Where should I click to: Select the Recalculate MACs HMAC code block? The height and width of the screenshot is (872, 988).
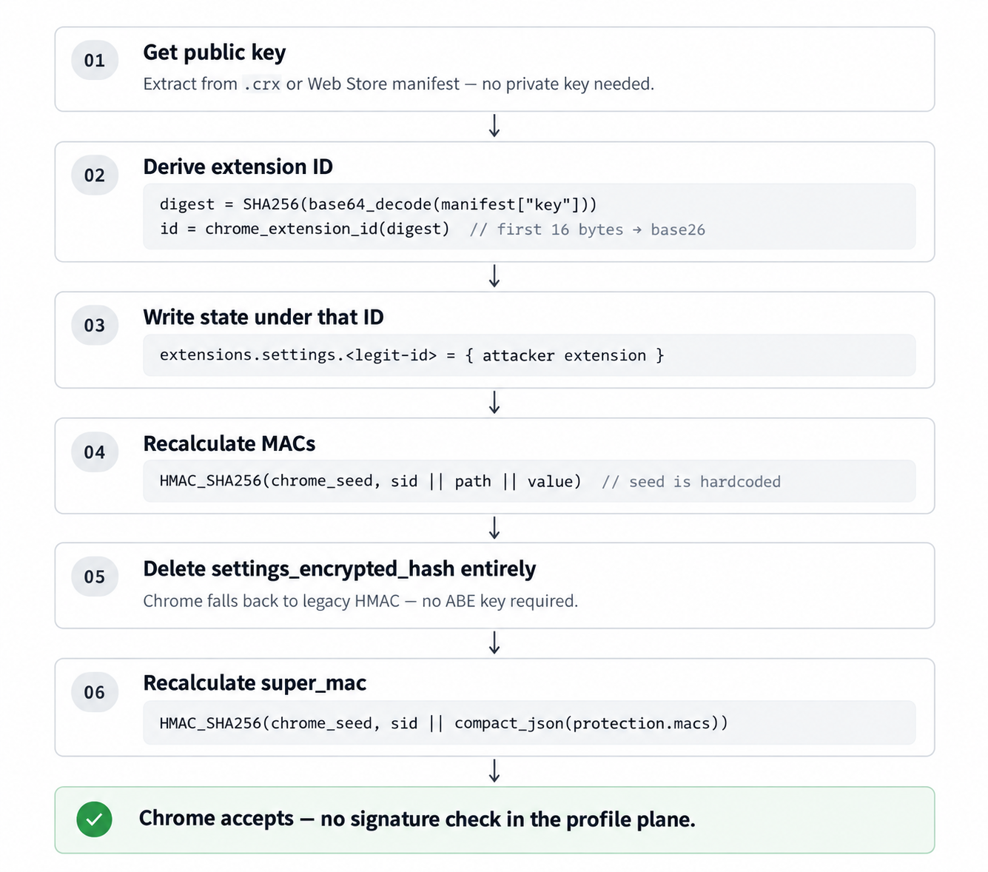(529, 481)
